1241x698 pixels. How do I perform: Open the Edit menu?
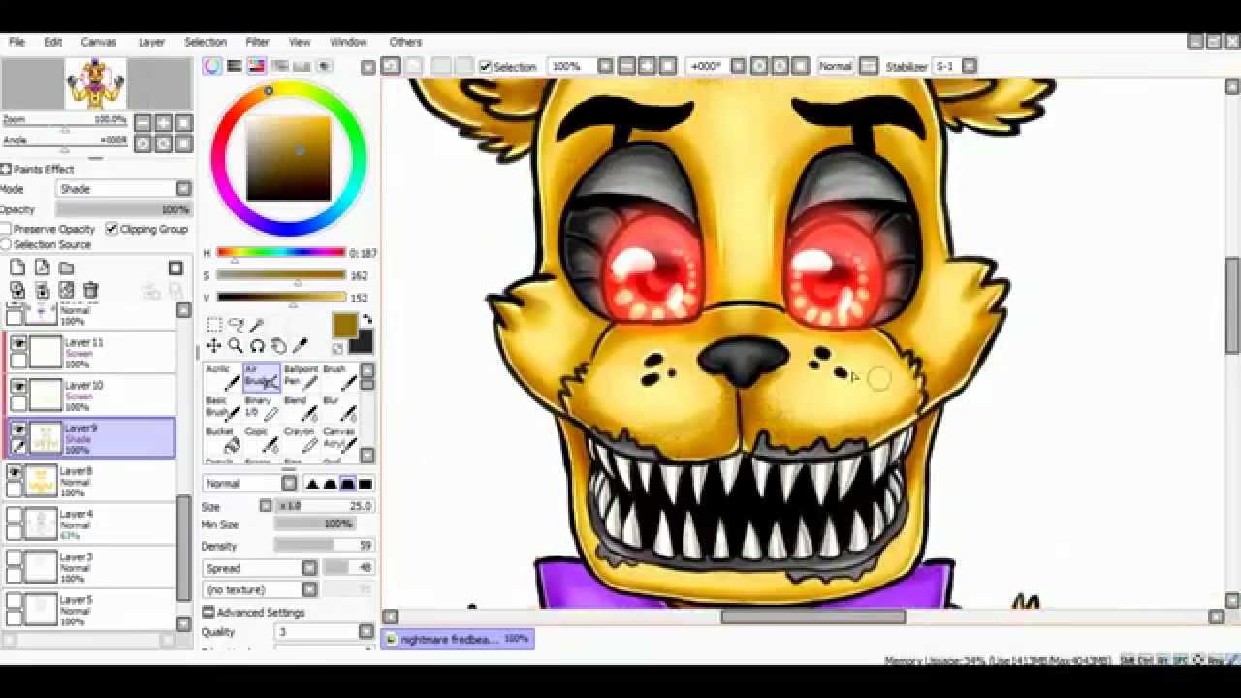click(x=52, y=42)
